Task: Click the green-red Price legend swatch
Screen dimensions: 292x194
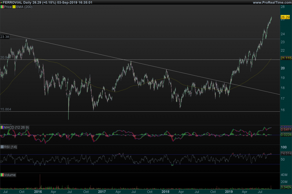Action: [2, 7]
